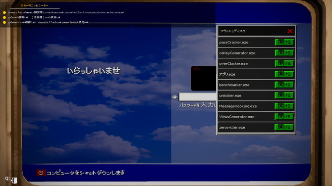Toggle password visibility eye icon
332x186 pixels.
pos(174,97)
